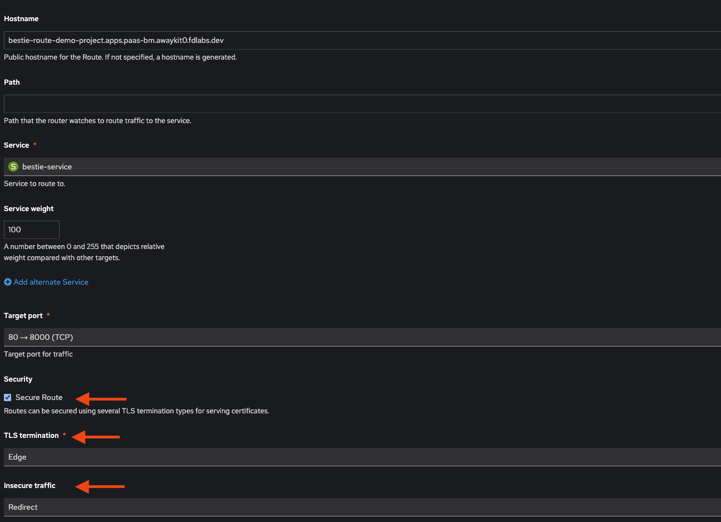Click the red arrow beside TLS termination
Screen dimensions: 721x522
(96, 437)
